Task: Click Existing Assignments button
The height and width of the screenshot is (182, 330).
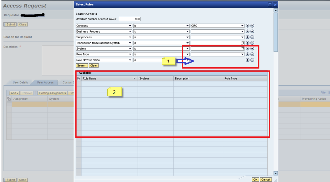Action: click(x=52, y=93)
